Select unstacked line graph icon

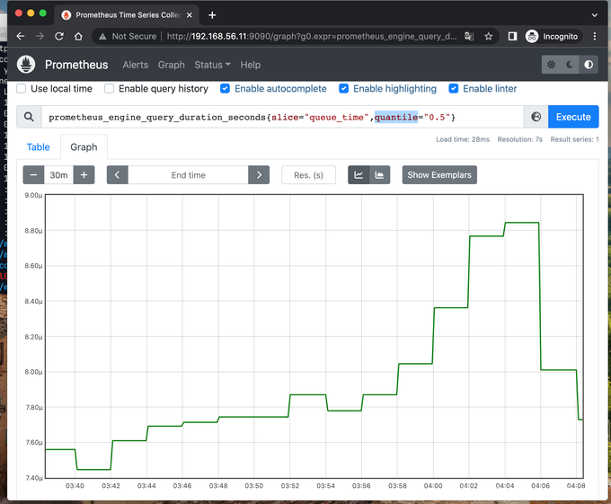(x=359, y=175)
